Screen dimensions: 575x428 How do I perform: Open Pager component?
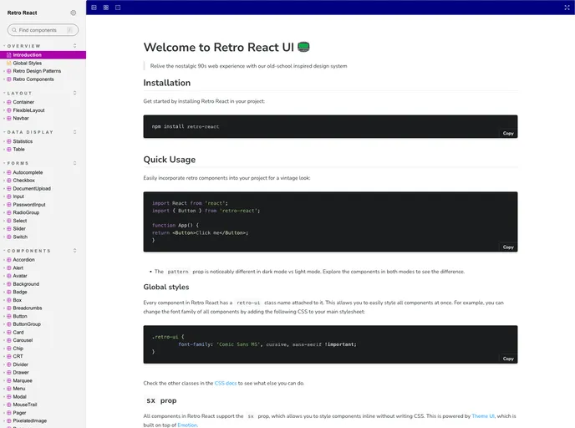tap(19, 413)
